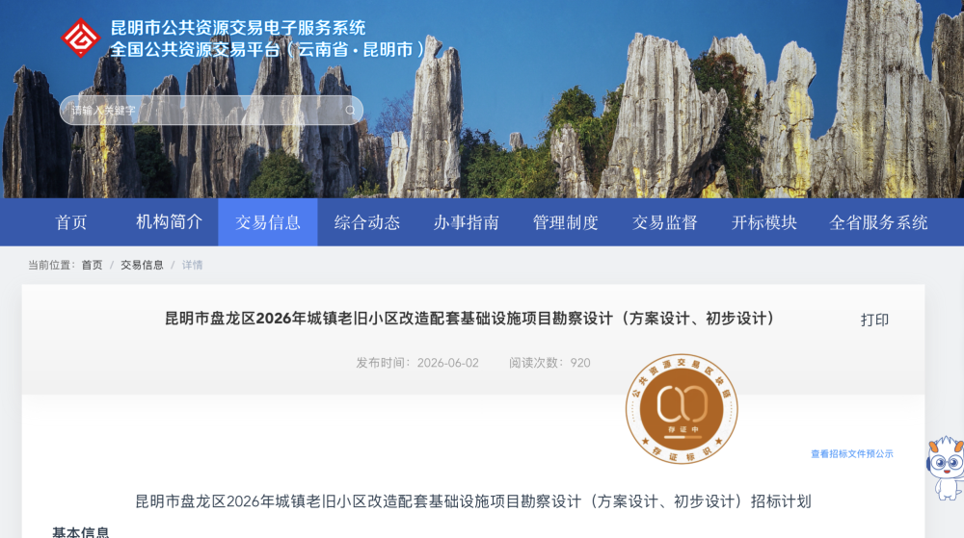Click 详情 in the breadcrumb
Viewport: 964px width, 538px height.
[193, 265]
